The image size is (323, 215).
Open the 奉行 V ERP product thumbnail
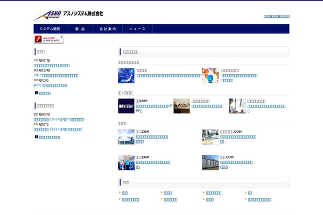pos(127,106)
